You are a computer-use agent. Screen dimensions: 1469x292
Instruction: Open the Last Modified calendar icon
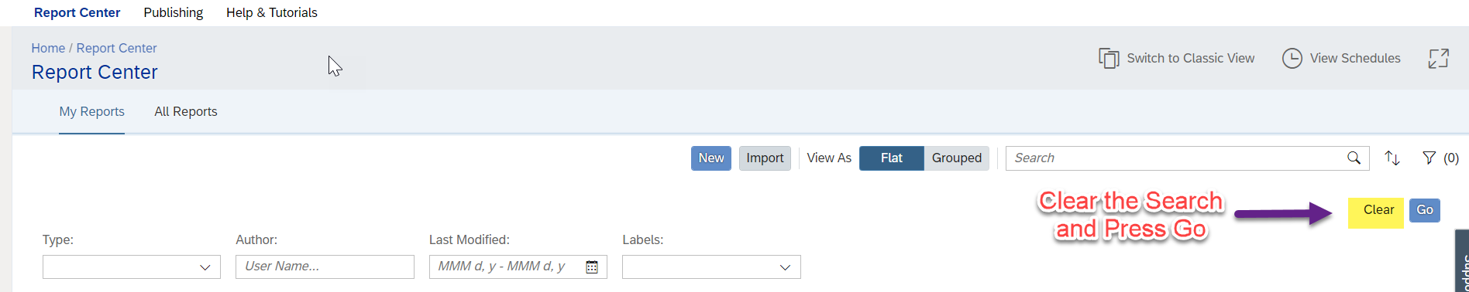(x=592, y=267)
